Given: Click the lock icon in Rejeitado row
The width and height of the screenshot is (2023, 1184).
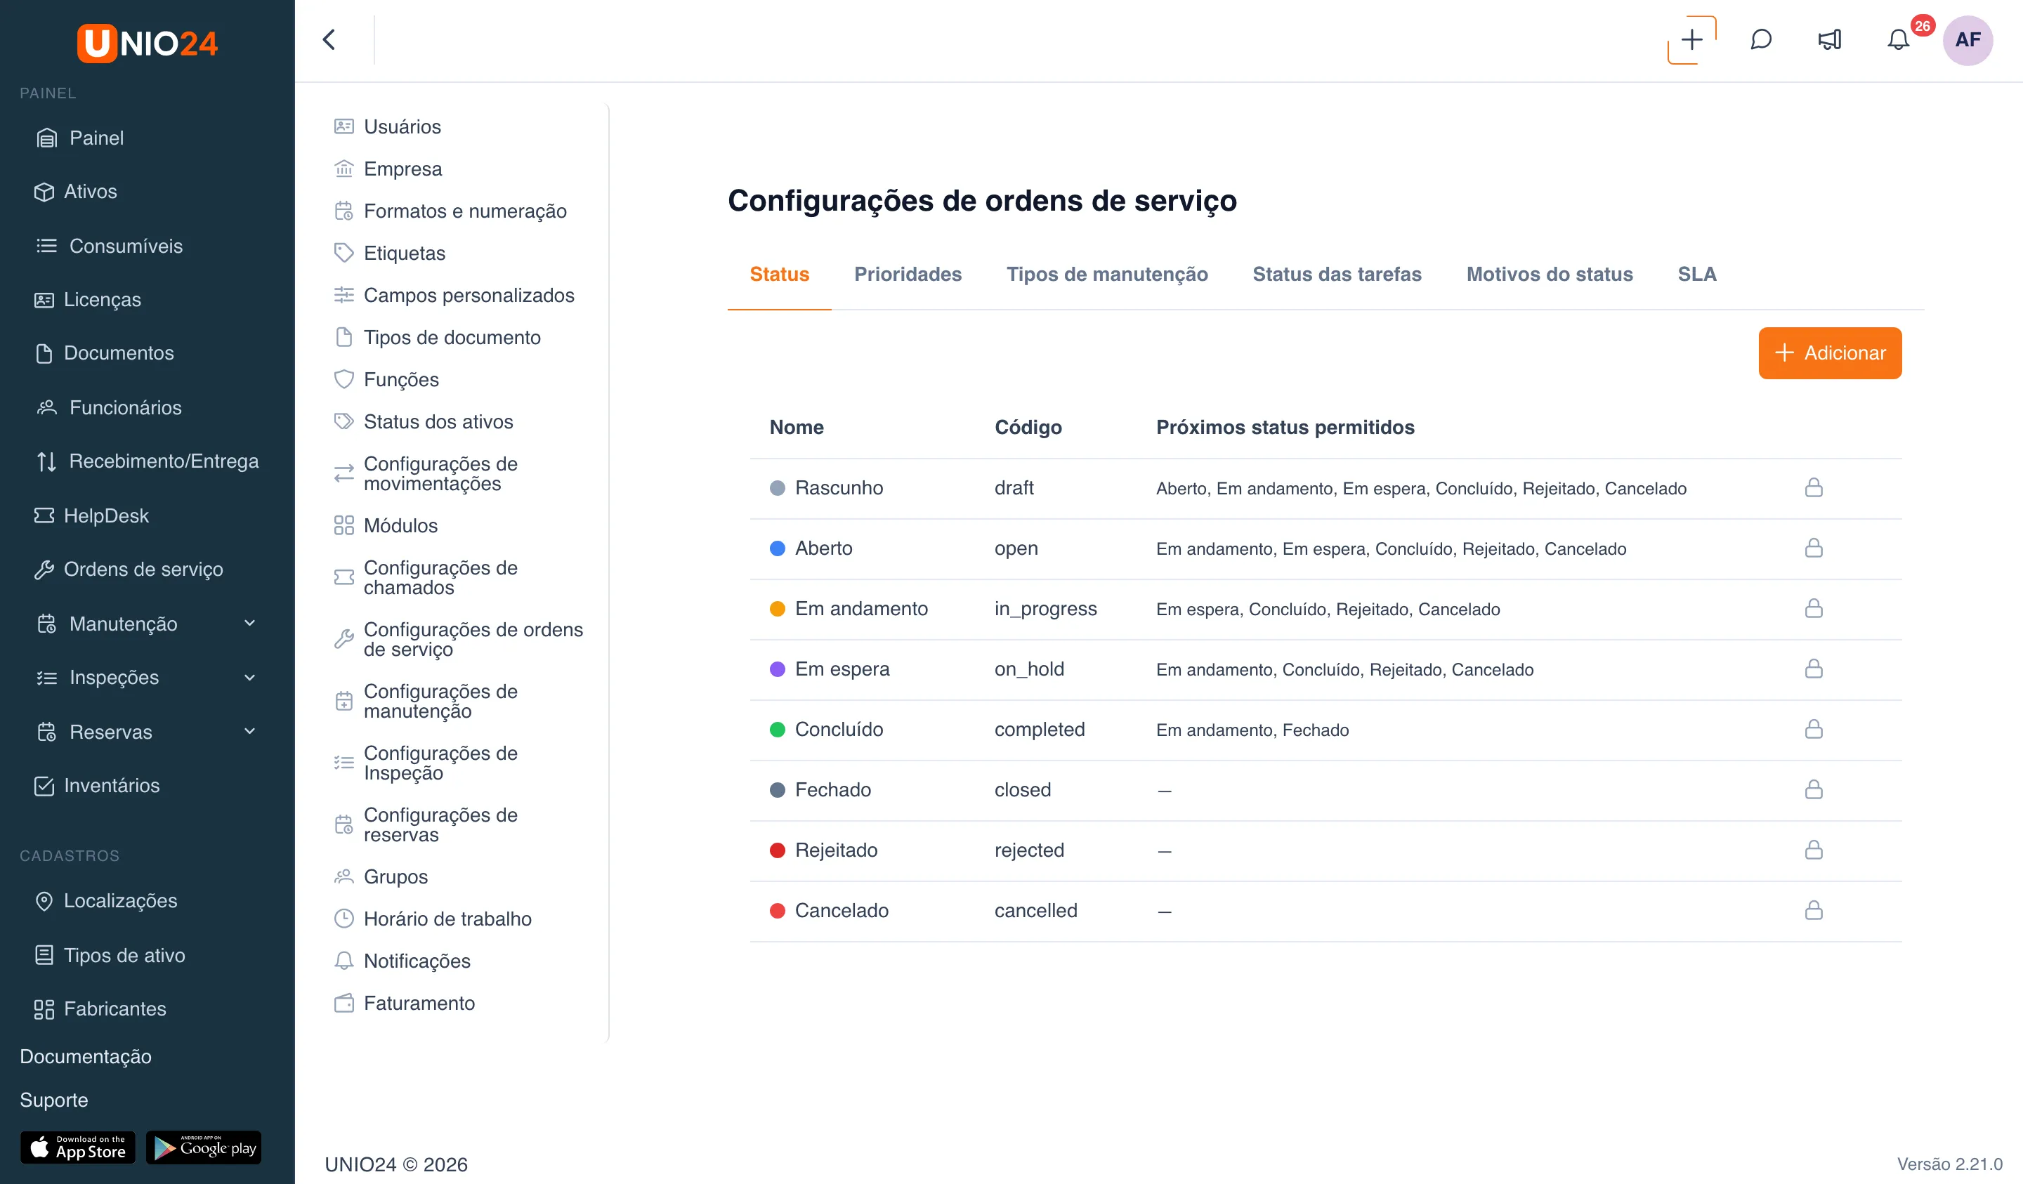Looking at the screenshot, I should point(1814,850).
